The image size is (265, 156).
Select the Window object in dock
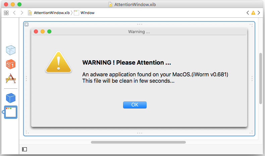tap(11, 112)
